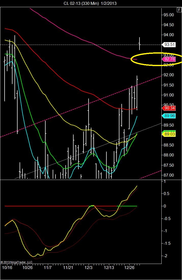This screenshot has height=280, width=182.
Task: Click the 88.00 price axis label
Action: click(169, 155)
